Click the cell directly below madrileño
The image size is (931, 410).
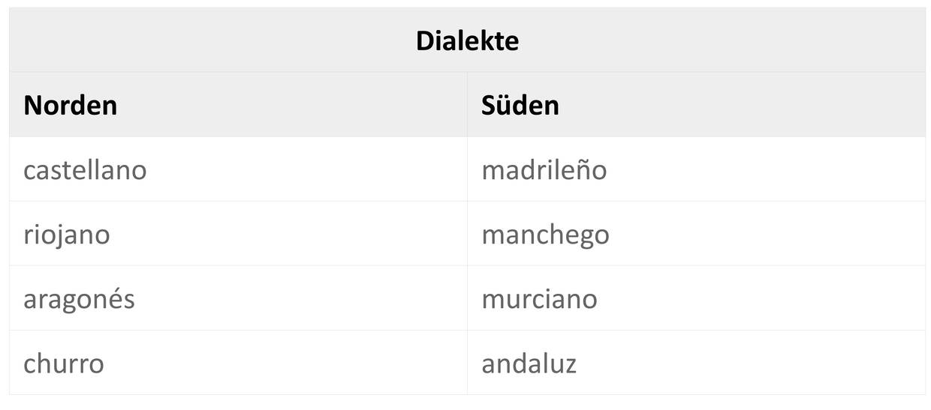[545, 235]
